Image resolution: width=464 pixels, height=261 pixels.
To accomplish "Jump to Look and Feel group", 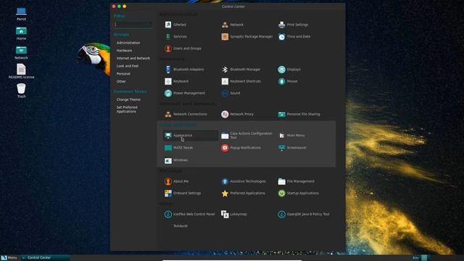I will (128, 66).
